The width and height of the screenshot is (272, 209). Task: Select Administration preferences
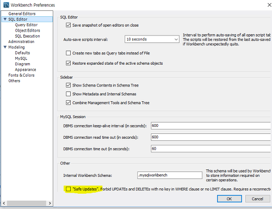[x=21, y=41]
